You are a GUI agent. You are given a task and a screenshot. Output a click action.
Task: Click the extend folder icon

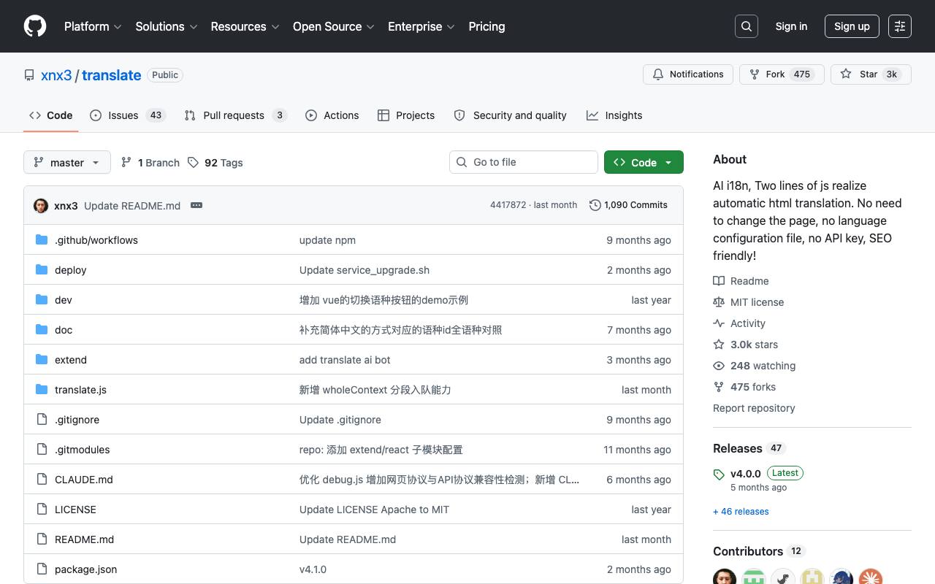tap(42, 359)
